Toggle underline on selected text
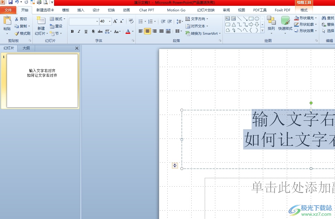Image resolution: width=335 pixels, height=219 pixels. pyautogui.click(x=86, y=31)
